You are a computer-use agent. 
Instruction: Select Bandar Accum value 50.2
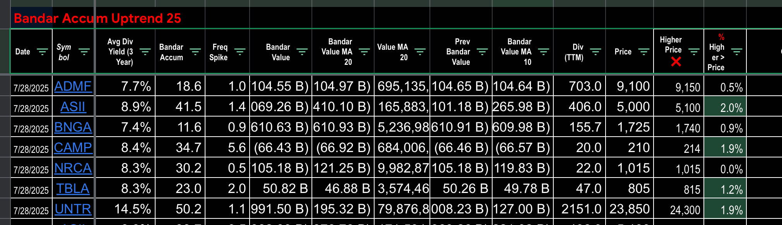[x=180, y=209]
